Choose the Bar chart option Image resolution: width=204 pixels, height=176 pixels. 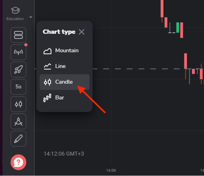[x=64, y=98]
